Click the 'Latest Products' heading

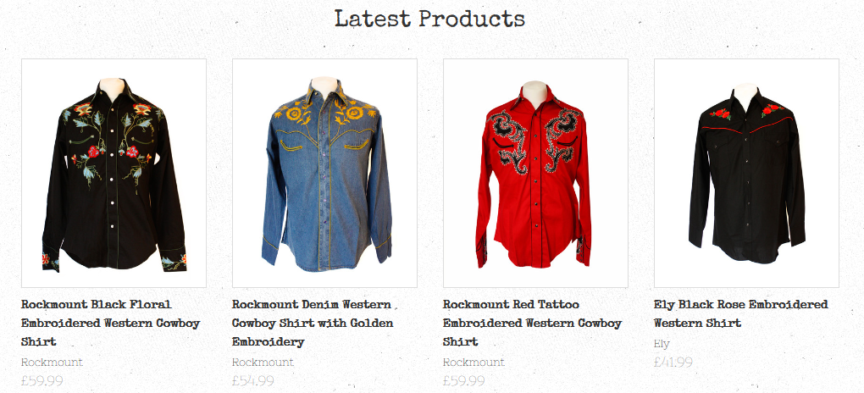429,18
